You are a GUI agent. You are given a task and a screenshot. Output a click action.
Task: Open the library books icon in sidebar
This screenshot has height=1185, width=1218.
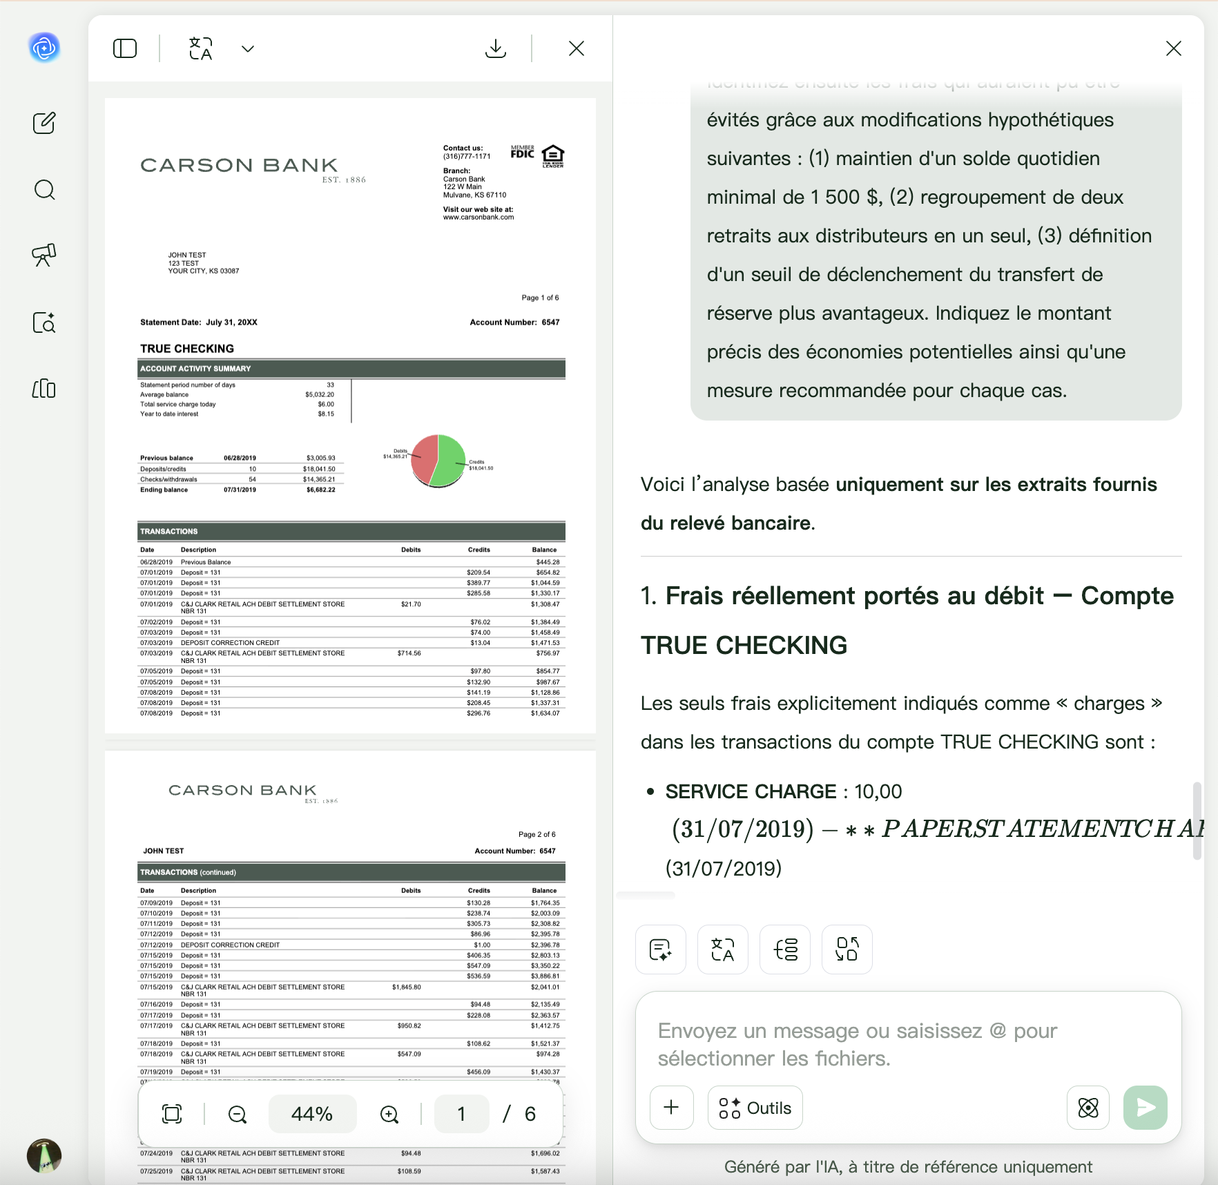(44, 389)
